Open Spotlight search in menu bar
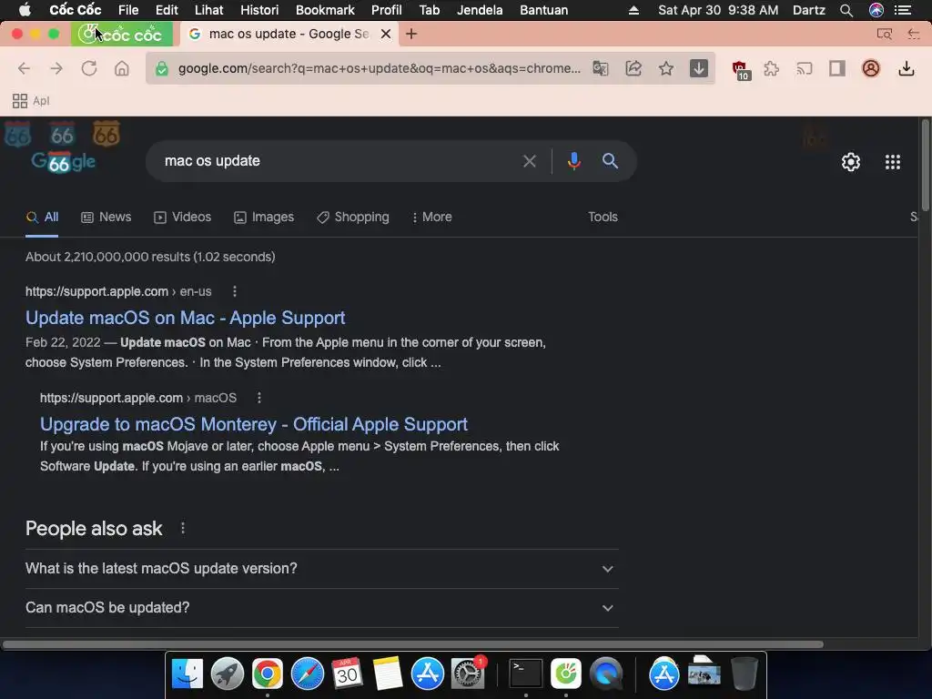 pyautogui.click(x=846, y=10)
